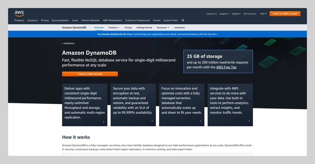The image size is (315, 164).
Task: Open the AWS Marketplace menu
Action: 113,20
